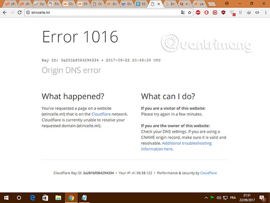Switch to the Cloudflare 'Err' tab

[112, 4]
